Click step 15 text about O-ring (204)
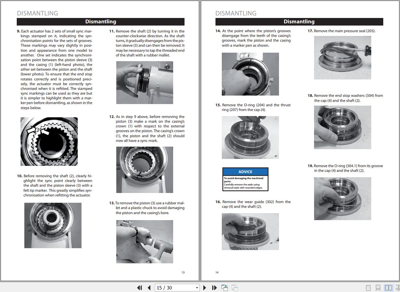The height and width of the screenshot is (292, 400). point(253,107)
